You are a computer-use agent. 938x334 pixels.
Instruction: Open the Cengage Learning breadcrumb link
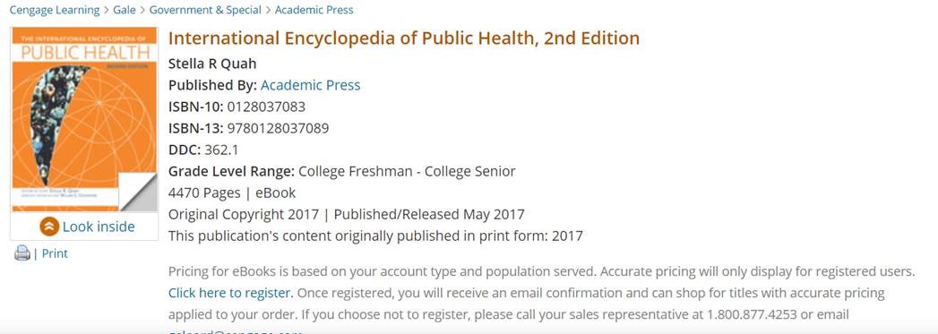pyautogui.click(x=55, y=10)
